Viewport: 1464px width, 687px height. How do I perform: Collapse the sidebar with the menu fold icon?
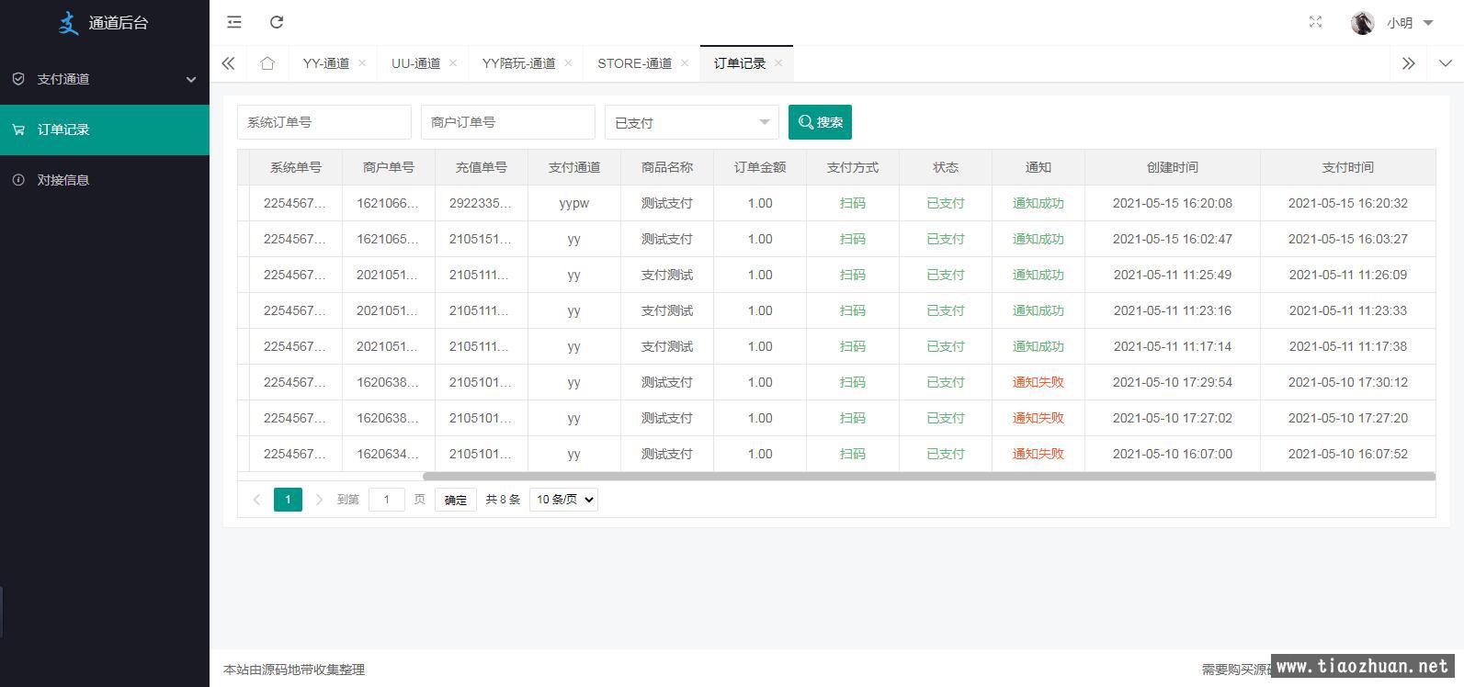click(234, 22)
